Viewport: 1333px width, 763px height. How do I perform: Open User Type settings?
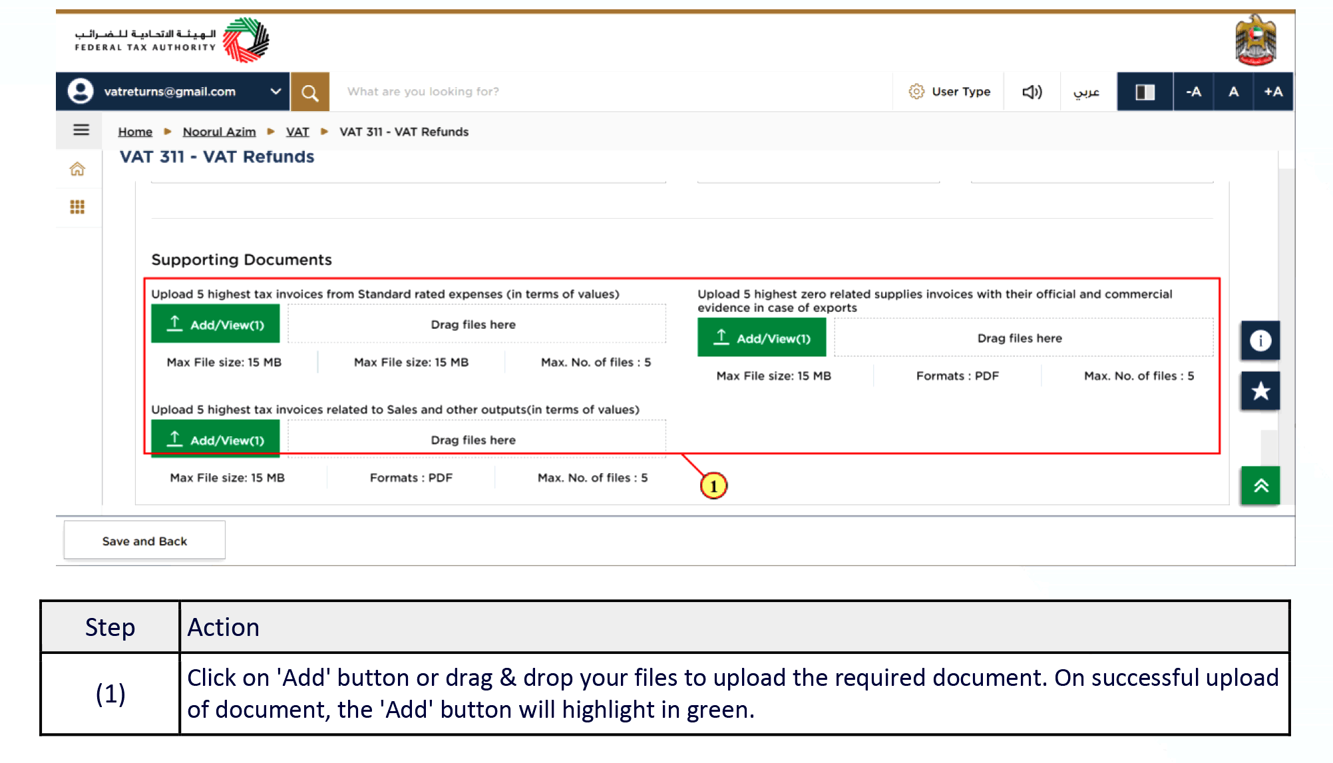[x=948, y=91]
